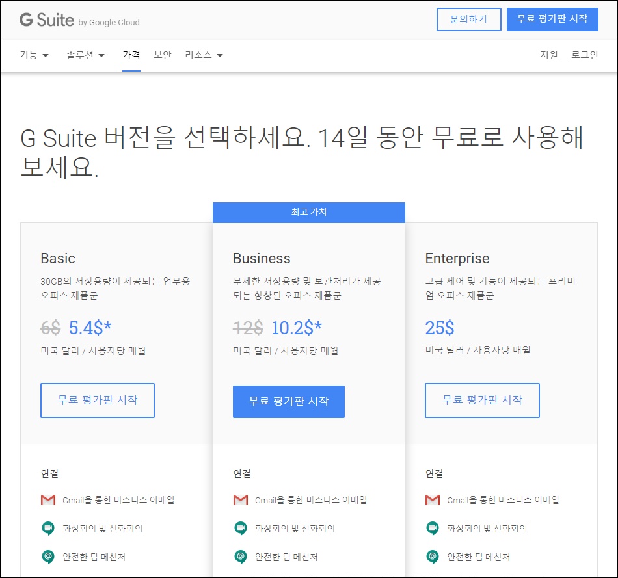
Task: Start free trial for Enterprise plan
Action: (483, 401)
